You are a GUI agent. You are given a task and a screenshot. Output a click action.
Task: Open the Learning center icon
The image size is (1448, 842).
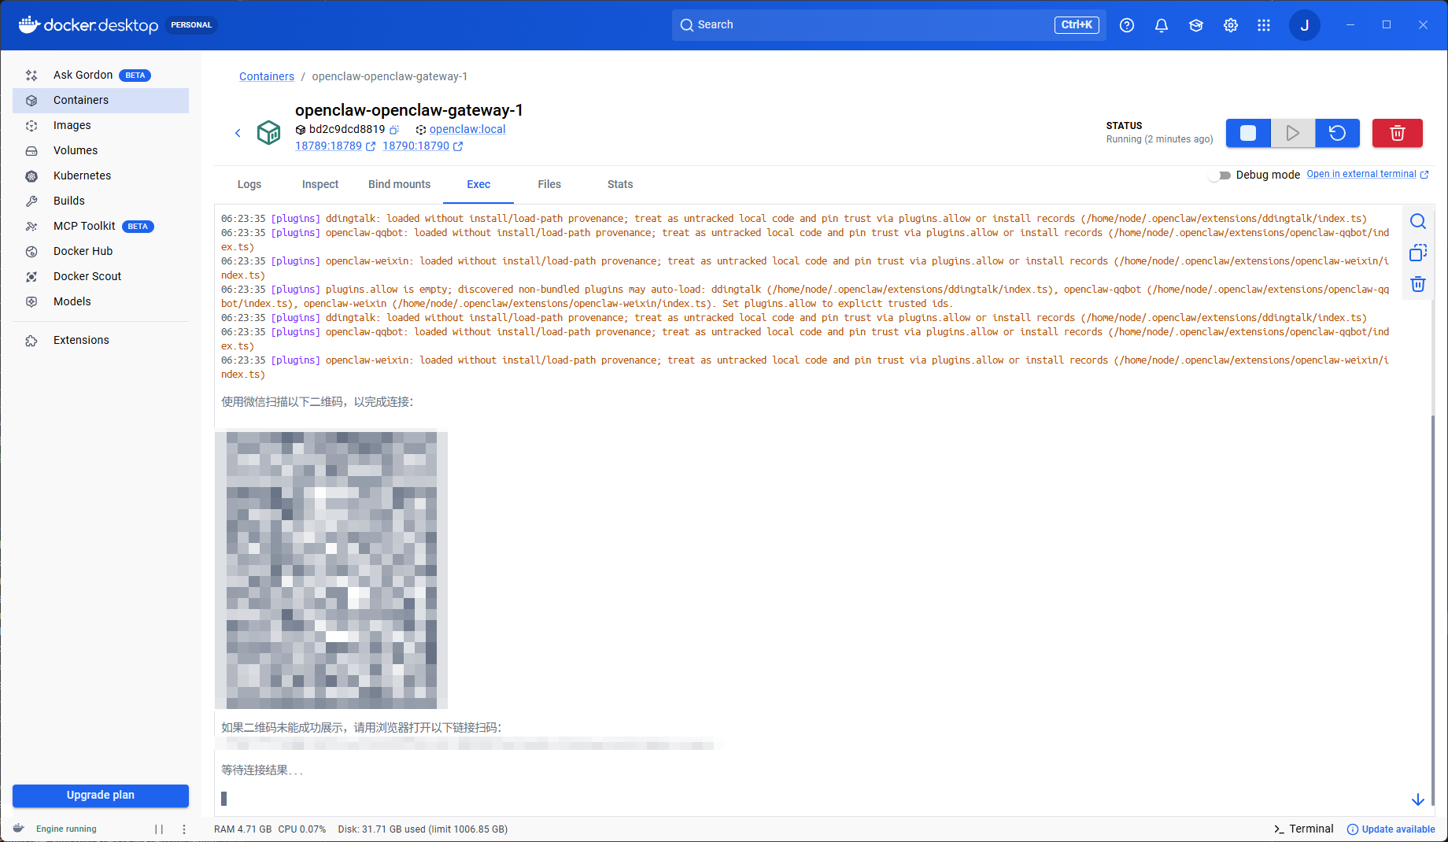pos(1196,25)
